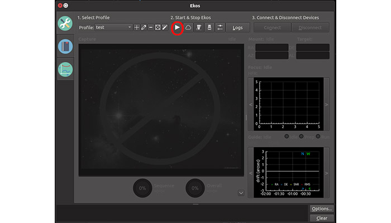Open the custom drivers icon beside minus
This screenshot has height=223, width=391.
click(158, 27)
